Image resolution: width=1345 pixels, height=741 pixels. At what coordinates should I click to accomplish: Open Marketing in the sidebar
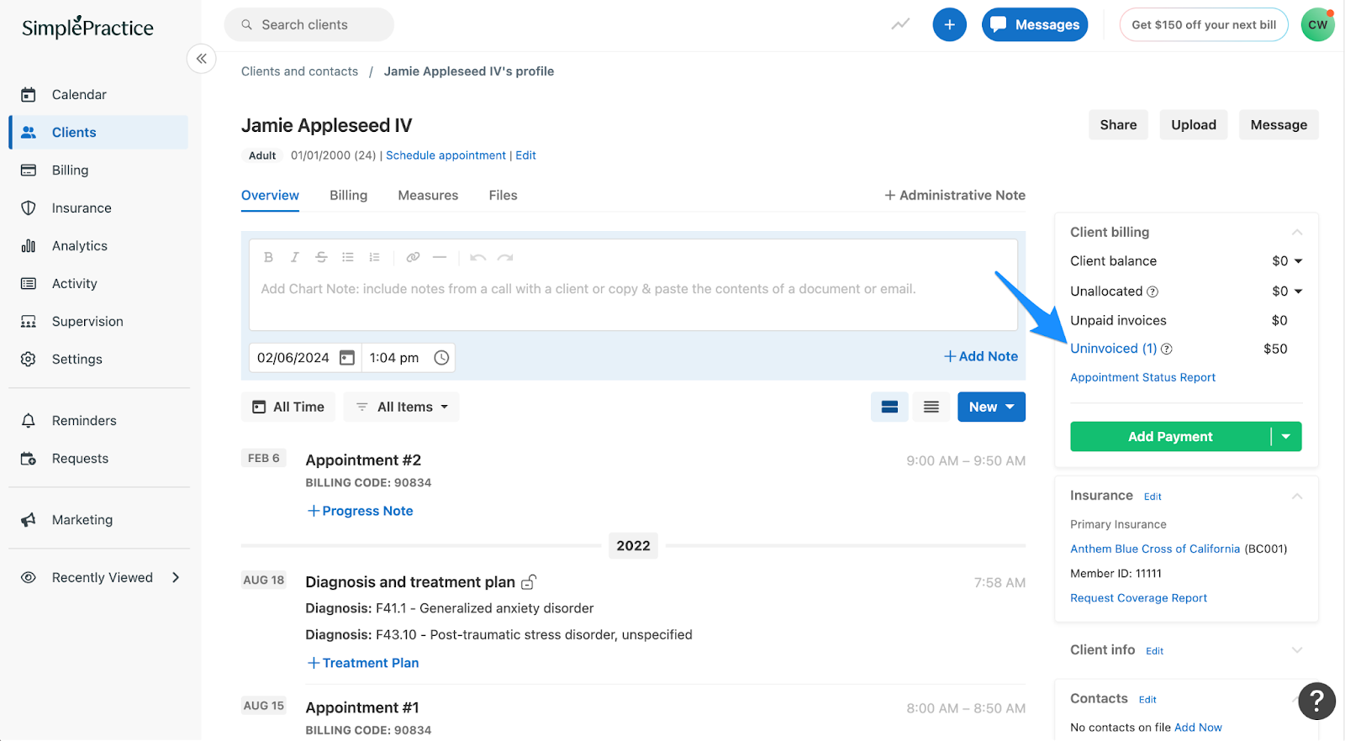[x=99, y=520]
